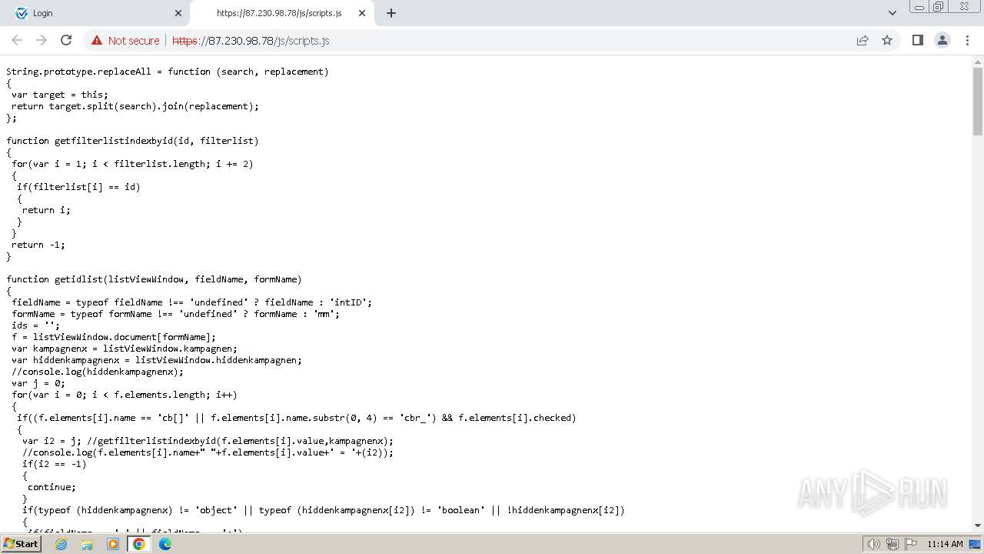Reload the current page
The height and width of the screenshot is (554, 984).
coord(66,40)
